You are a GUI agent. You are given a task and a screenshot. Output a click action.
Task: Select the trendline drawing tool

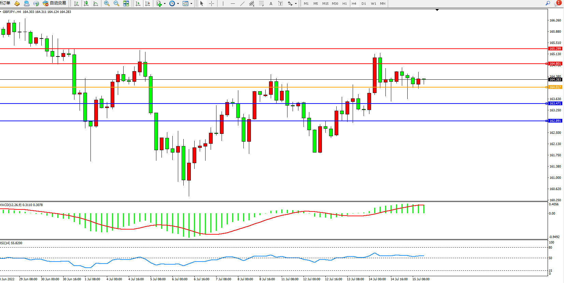point(242,3)
